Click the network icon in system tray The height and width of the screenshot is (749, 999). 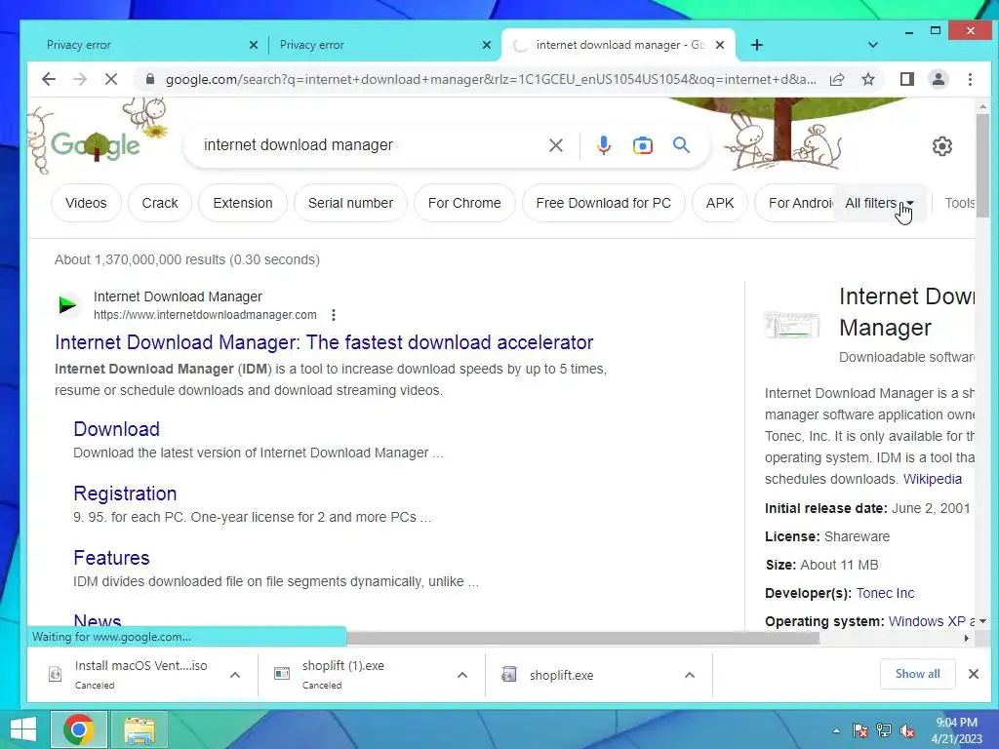pyautogui.click(x=883, y=730)
